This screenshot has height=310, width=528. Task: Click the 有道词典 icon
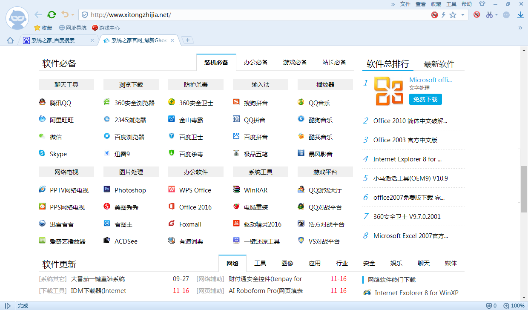172,241
